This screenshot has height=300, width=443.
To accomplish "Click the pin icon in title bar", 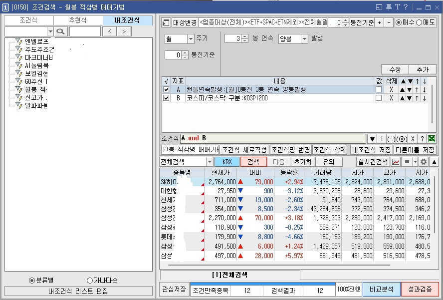I will click(x=389, y=7).
